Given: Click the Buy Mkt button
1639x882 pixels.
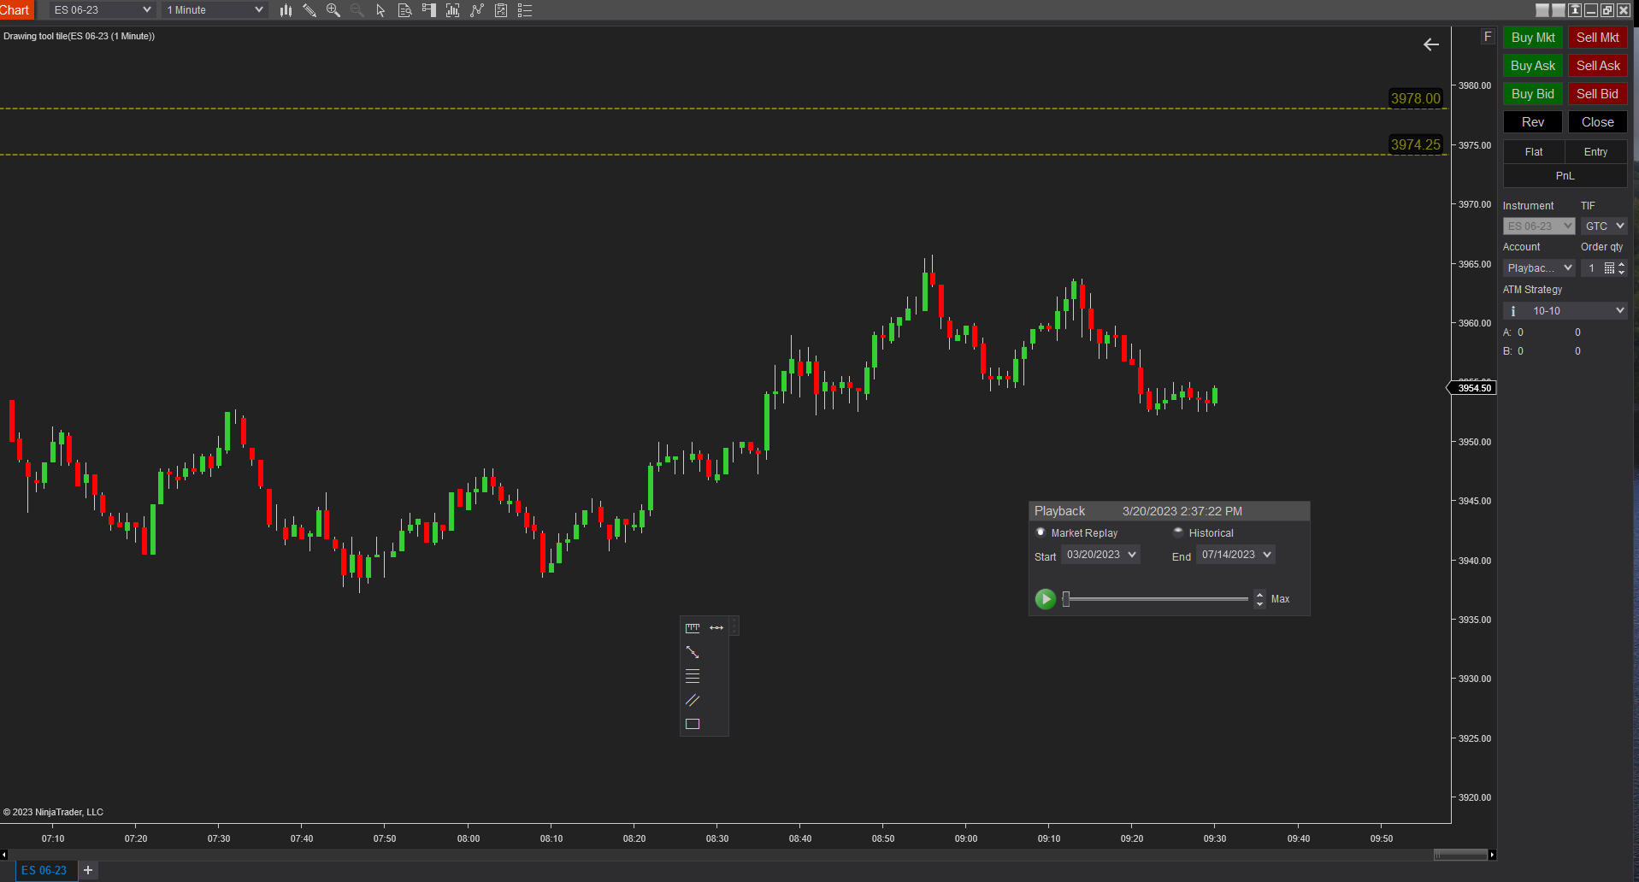Looking at the screenshot, I should click(x=1533, y=38).
